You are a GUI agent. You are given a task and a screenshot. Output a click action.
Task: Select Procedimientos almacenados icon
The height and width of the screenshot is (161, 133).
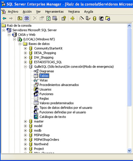click(36, 85)
